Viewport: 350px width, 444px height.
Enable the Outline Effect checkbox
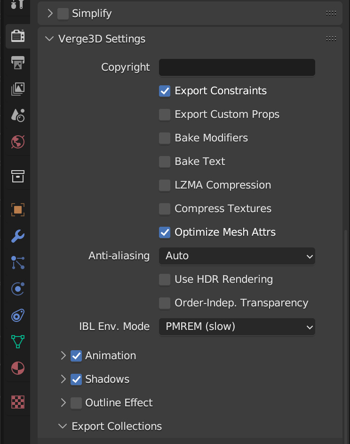point(76,403)
